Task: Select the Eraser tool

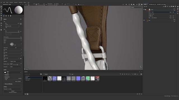Action: pyautogui.click(x=1, y=9)
